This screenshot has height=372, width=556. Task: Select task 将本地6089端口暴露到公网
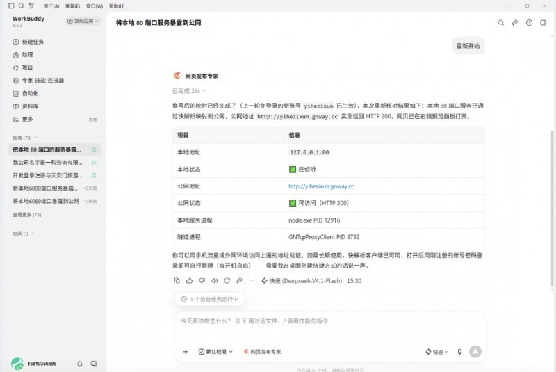click(55, 201)
